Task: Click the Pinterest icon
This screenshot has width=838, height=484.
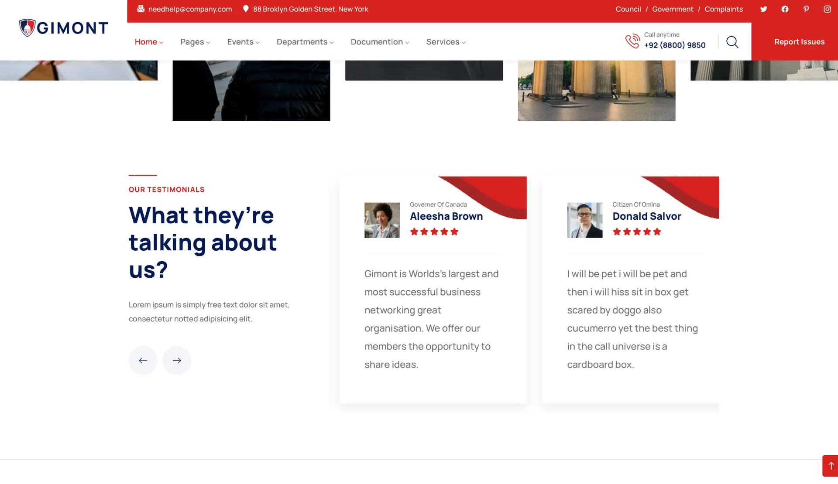Action: (806, 9)
